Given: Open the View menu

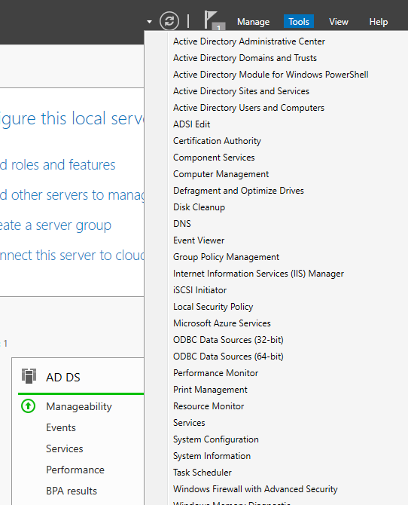Looking at the screenshot, I should click(339, 22).
